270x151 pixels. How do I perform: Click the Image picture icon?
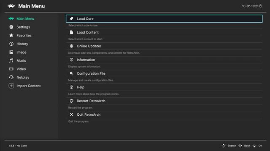[x=11, y=52]
